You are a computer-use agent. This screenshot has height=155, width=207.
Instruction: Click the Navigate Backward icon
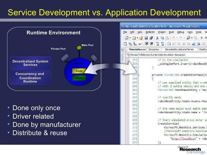(x=188, y=38)
